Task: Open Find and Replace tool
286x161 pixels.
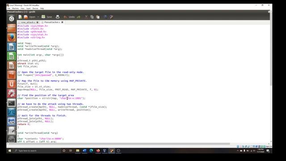Action: pos(111,17)
